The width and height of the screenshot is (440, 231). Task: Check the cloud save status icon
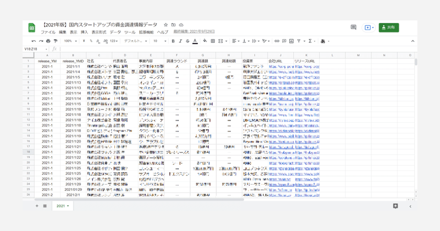(182, 25)
